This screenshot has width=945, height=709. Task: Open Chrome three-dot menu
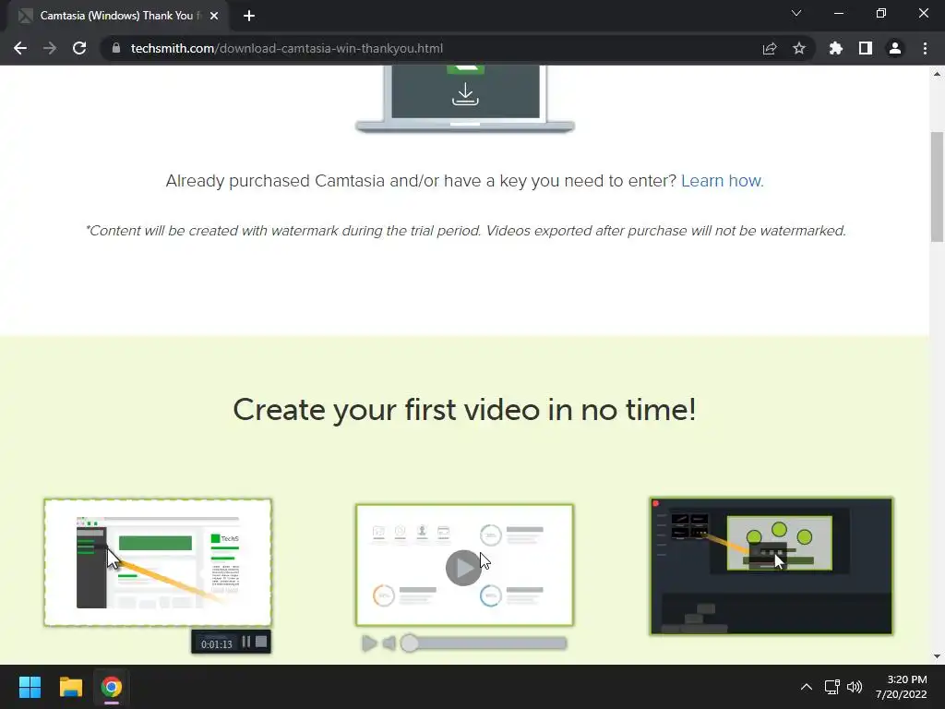click(x=925, y=48)
